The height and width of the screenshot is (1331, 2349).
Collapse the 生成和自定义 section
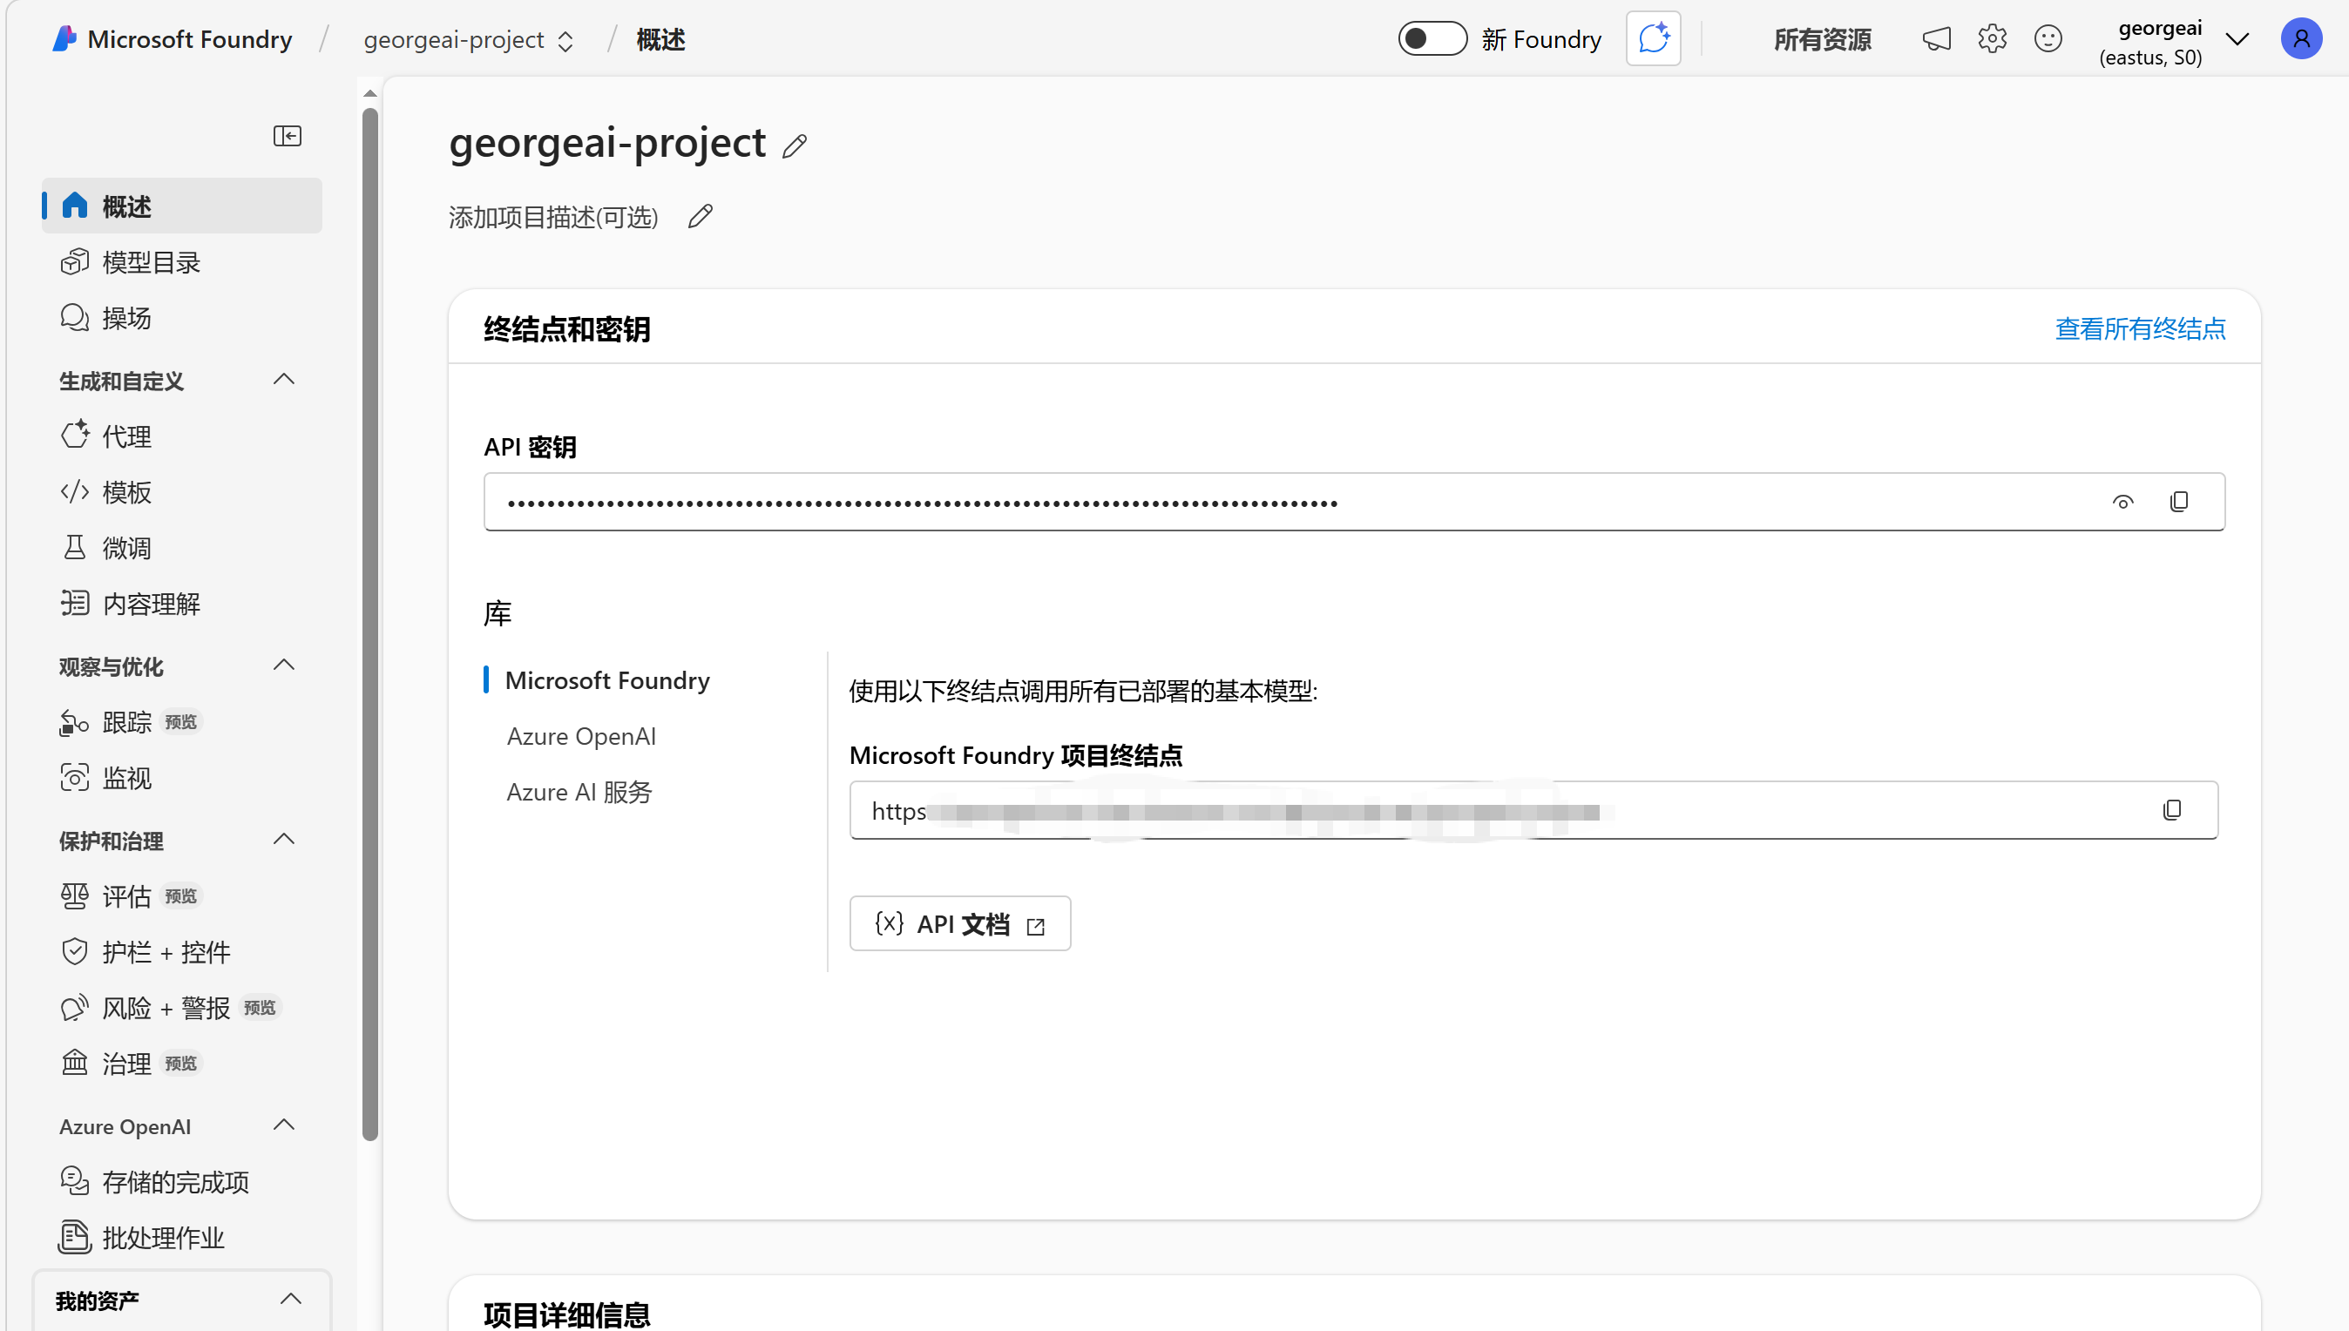pyautogui.click(x=284, y=380)
